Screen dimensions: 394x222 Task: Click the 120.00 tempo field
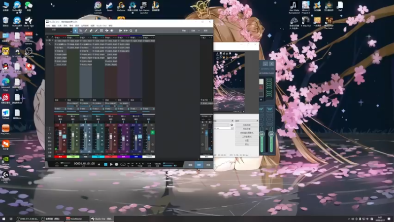(158, 164)
